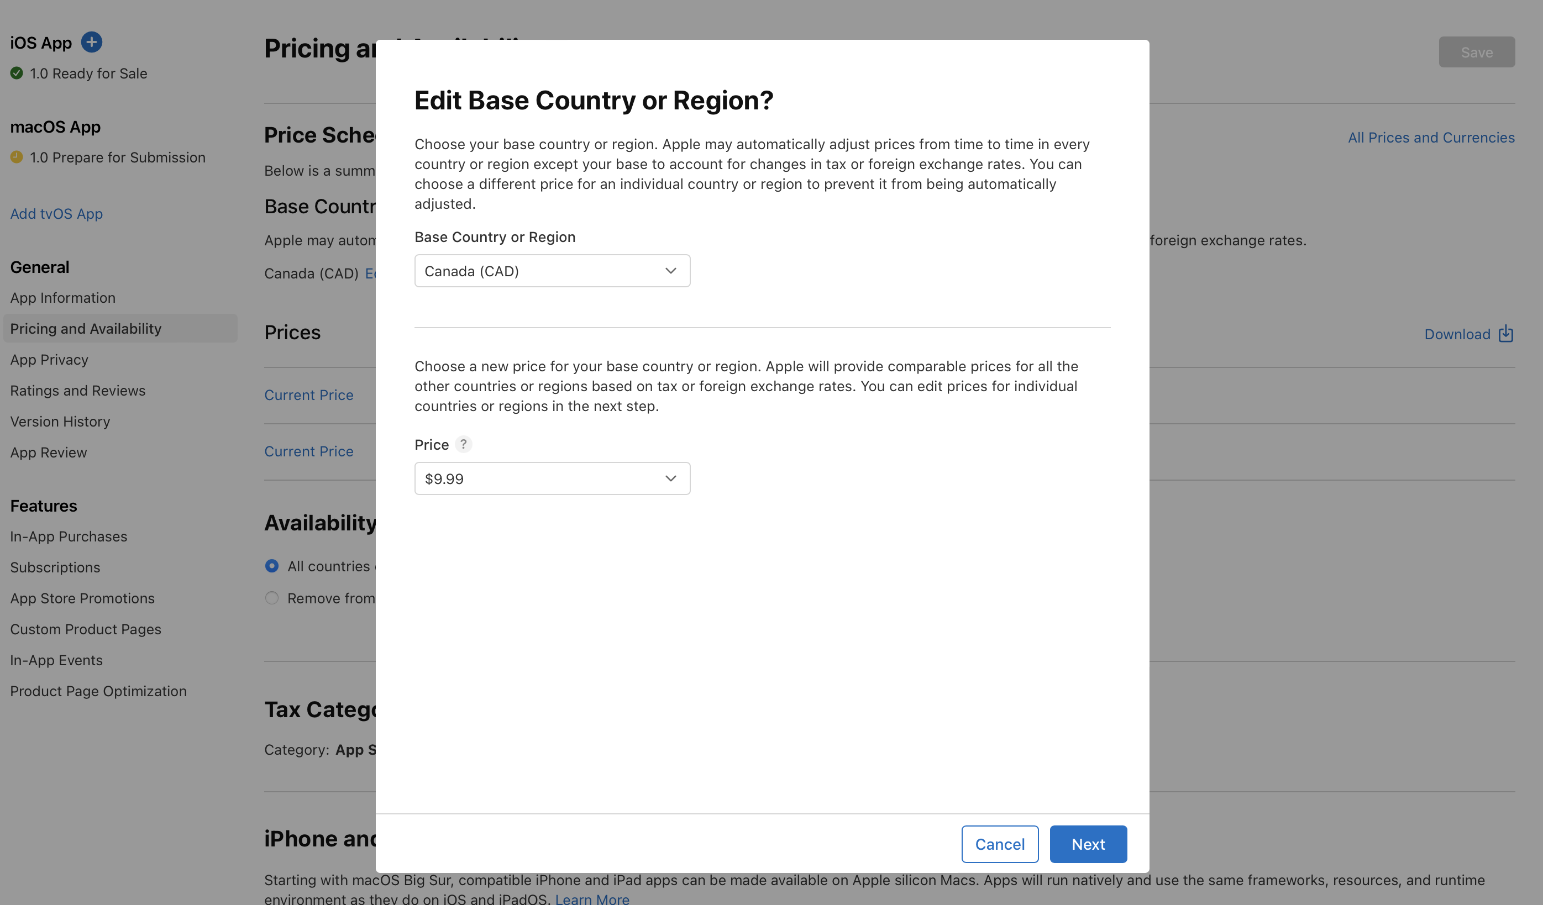
Task: Select All countries radio button
Action: click(270, 567)
